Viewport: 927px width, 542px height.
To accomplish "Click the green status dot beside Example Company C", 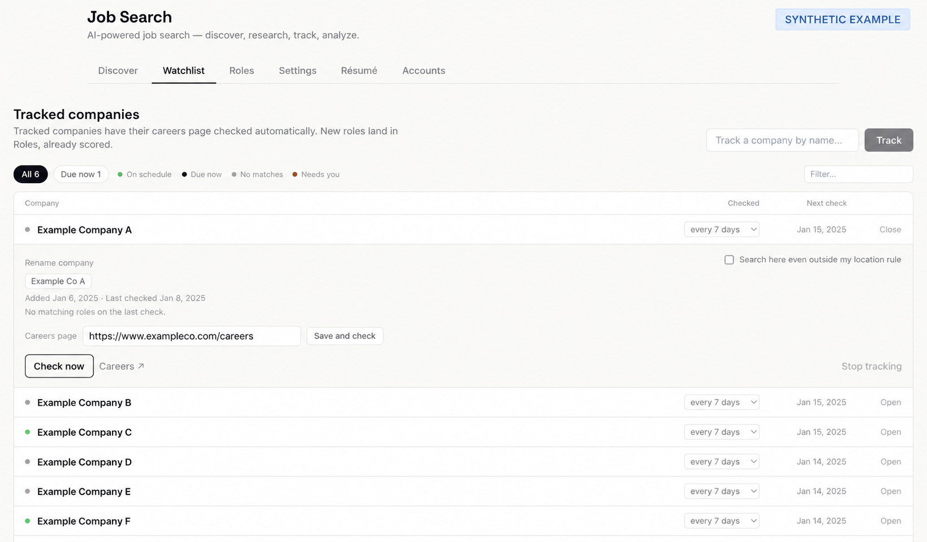I will [x=27, y=432].
